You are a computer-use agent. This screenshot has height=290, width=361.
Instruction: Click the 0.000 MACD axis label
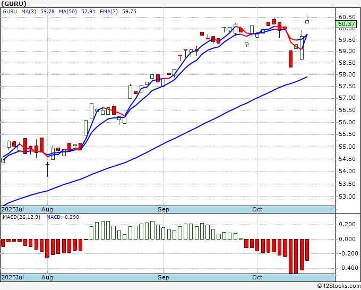pyautogui.click(x=347, y=239)
